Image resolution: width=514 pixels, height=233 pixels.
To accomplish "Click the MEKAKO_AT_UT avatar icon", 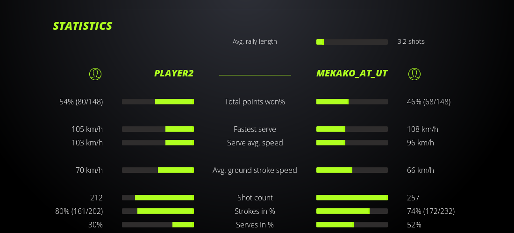I will tap(414, 74).
